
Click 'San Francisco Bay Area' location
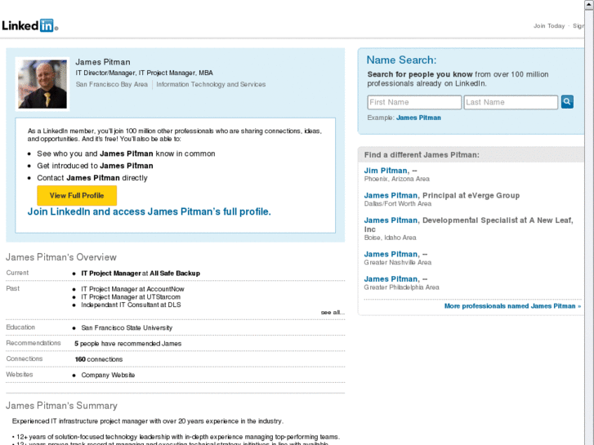[x=112, y=84]
